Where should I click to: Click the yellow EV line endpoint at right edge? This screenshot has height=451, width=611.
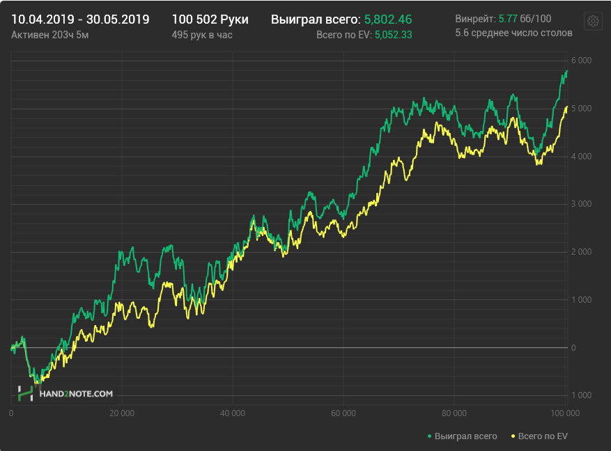click(x=566, y=106)
